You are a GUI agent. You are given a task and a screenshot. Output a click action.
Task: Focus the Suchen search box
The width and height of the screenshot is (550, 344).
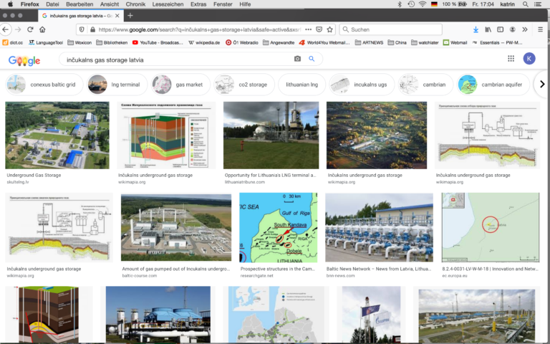pyautogui.click(x=390, y=29)
